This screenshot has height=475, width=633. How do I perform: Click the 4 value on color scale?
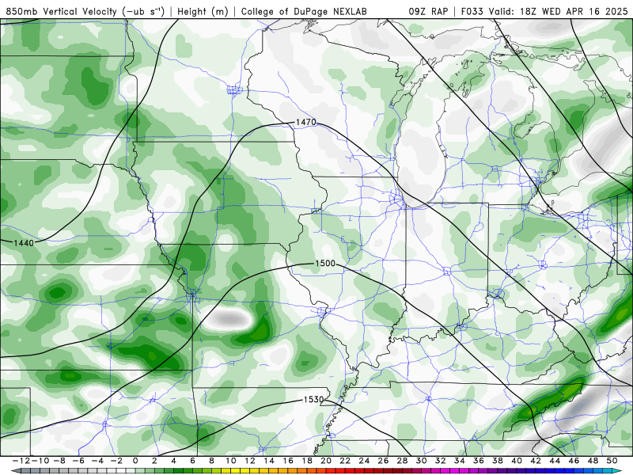click(x=173, y=461)
